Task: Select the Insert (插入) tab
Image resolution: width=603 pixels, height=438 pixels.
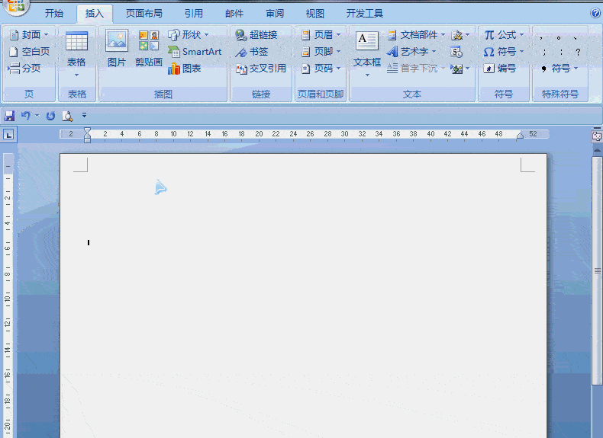Action: (x=94, y=14)
